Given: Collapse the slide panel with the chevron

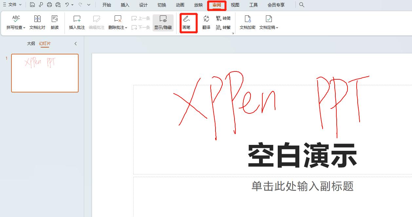Looking at the screenshot, I should coord(76,44).
